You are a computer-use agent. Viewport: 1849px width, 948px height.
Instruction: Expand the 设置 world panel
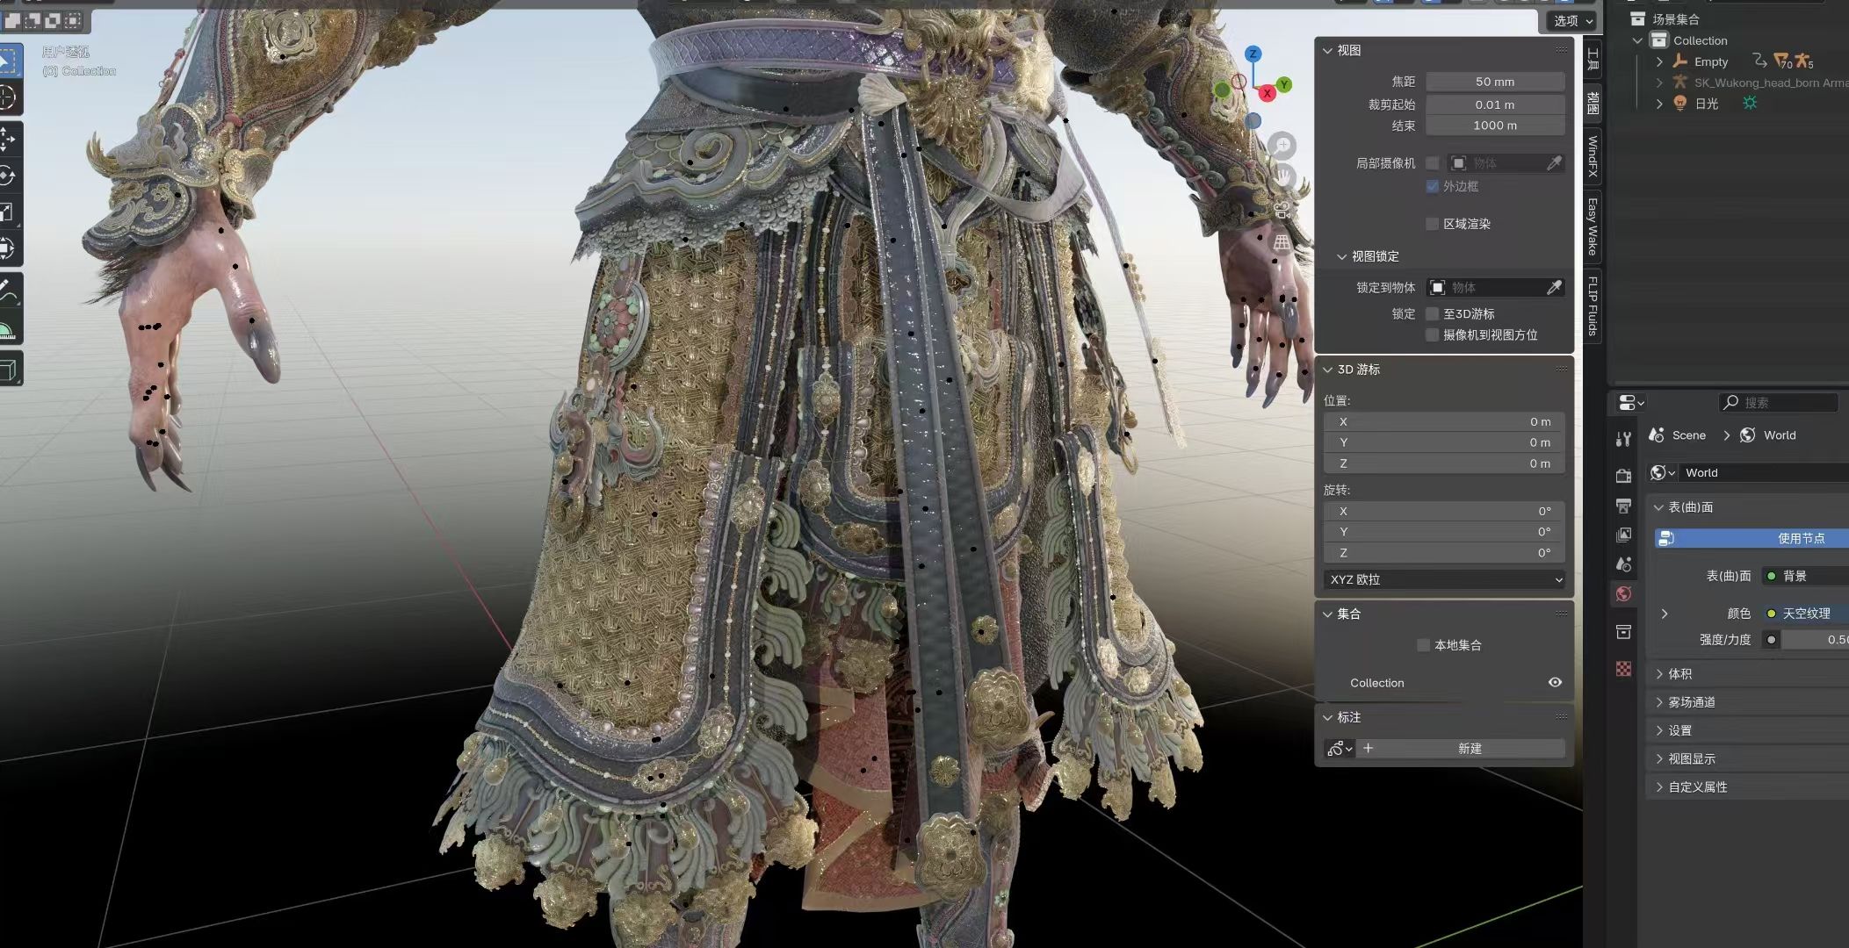tap(1659, 730)
